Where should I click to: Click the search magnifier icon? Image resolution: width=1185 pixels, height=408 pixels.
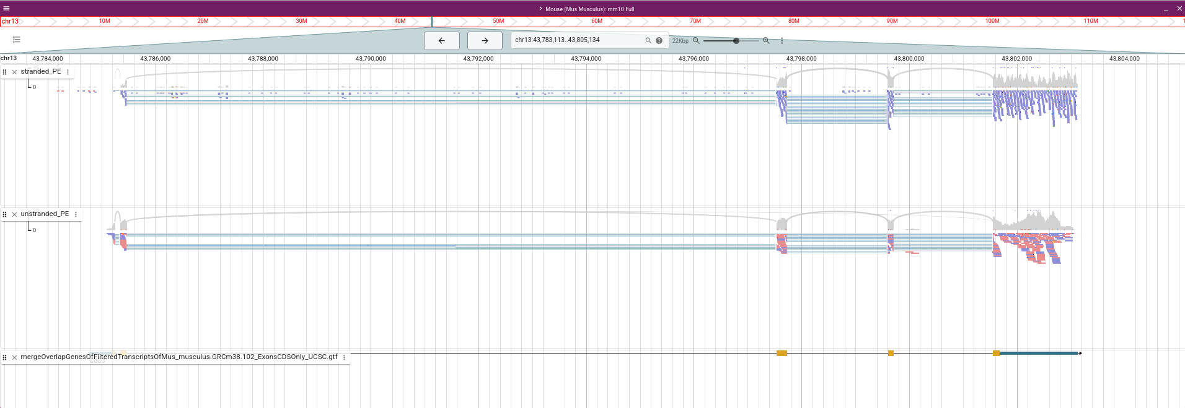point(648,40)
